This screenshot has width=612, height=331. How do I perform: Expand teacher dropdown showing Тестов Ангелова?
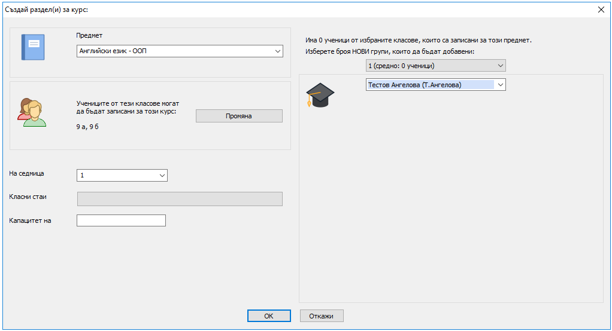pos(435,85)
